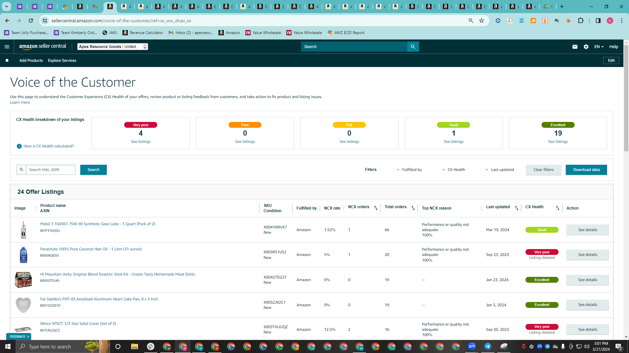This screenshot has width=629, height=353.
Task: Click the Edit button in the navigation bar
Action: coord(611,60)
